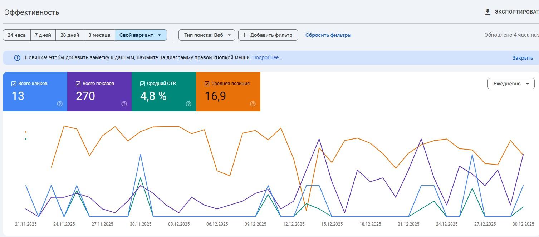This screenshot has height=237, width=539.
Task: Open the Тип поиска: Веб dropdown
Action: tap(207, 35)
